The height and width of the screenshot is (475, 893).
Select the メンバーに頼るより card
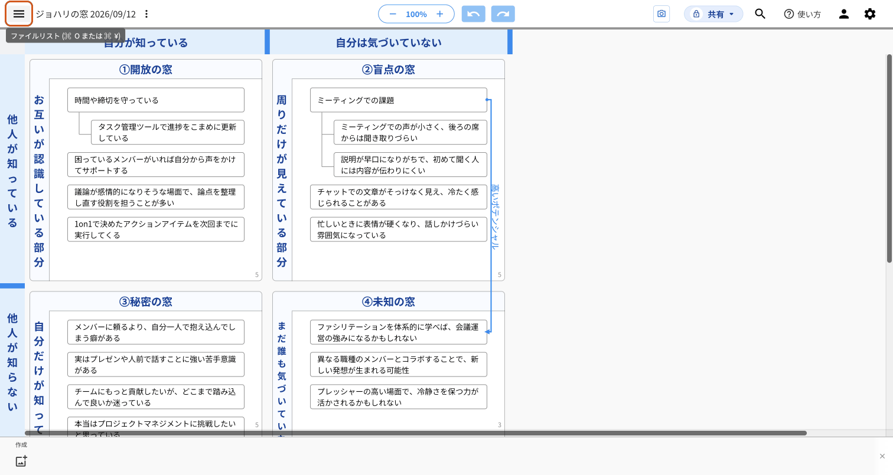[x=156, y=332]
